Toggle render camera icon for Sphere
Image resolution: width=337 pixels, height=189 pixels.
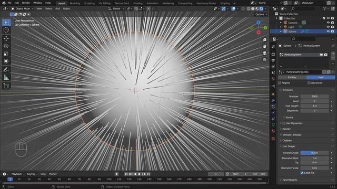point(332,31)
